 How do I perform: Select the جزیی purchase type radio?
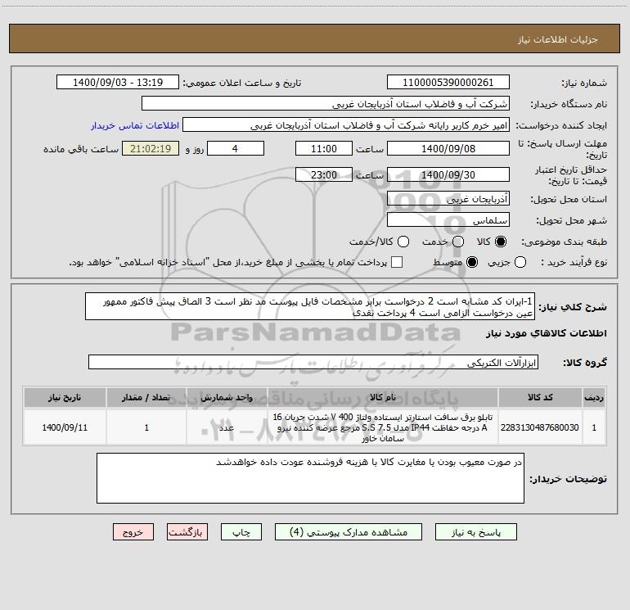[x=520, y=262]
